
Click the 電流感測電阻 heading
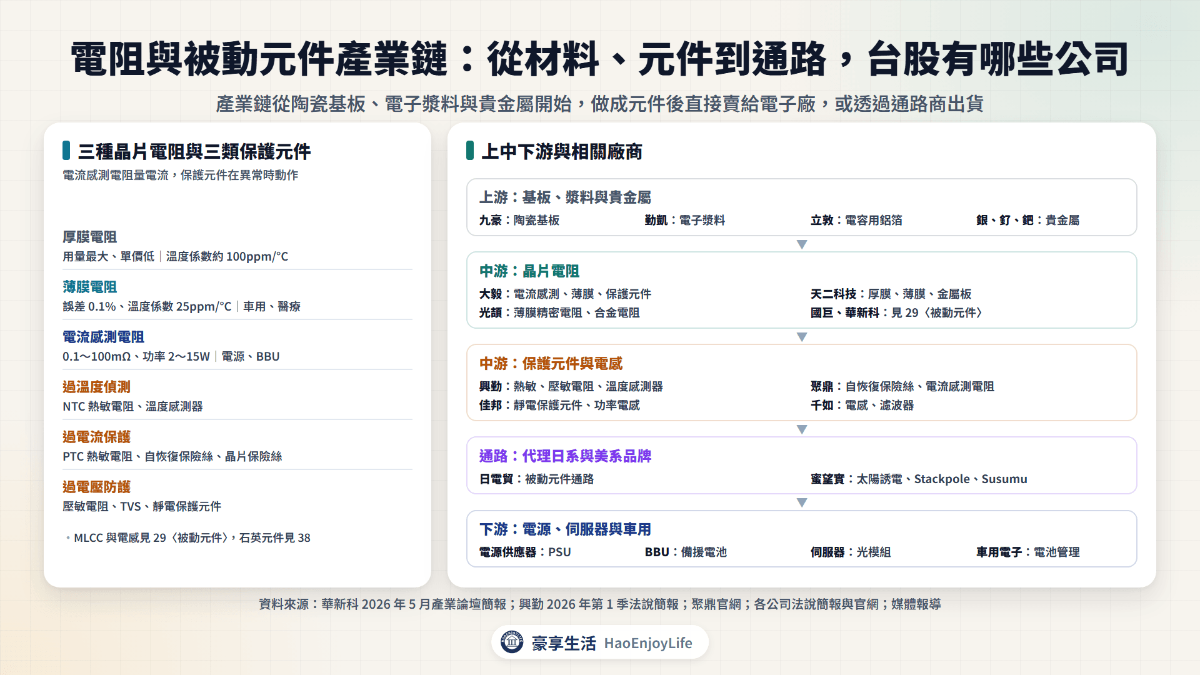(x=104, y=337)
